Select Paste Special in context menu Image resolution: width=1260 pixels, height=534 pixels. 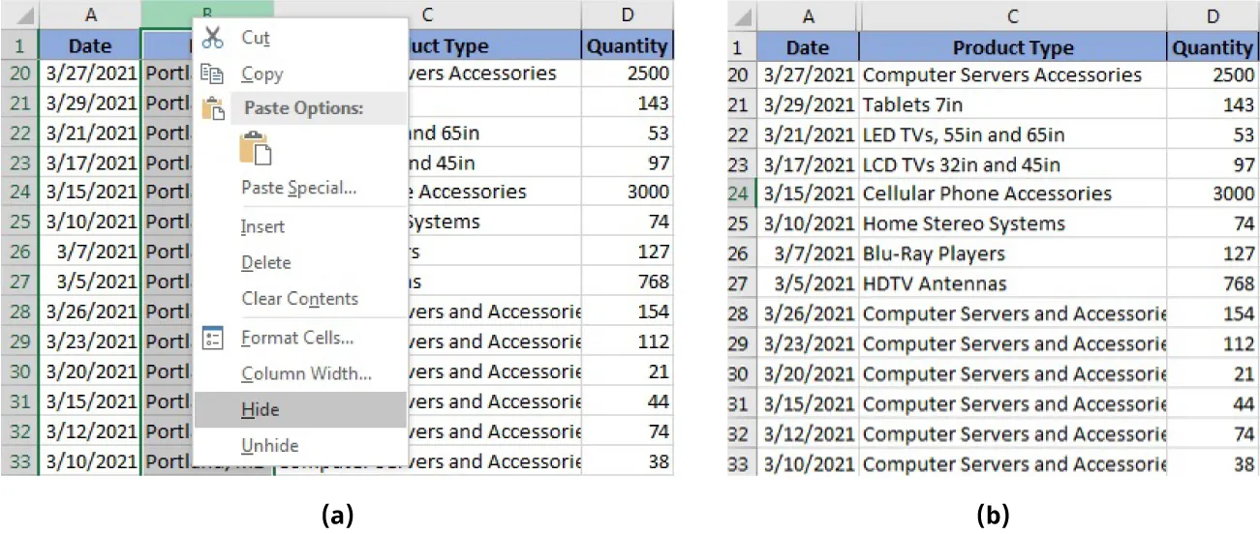pyautogui.click(x=298, y=188)
